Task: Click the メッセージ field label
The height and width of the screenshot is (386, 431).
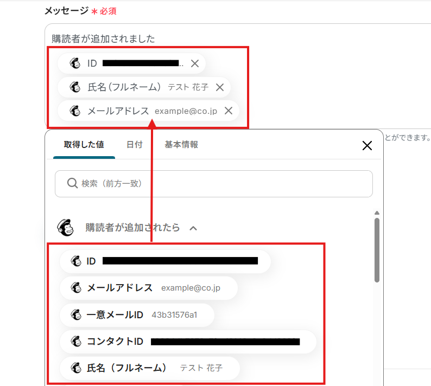Action: [67, 11]
